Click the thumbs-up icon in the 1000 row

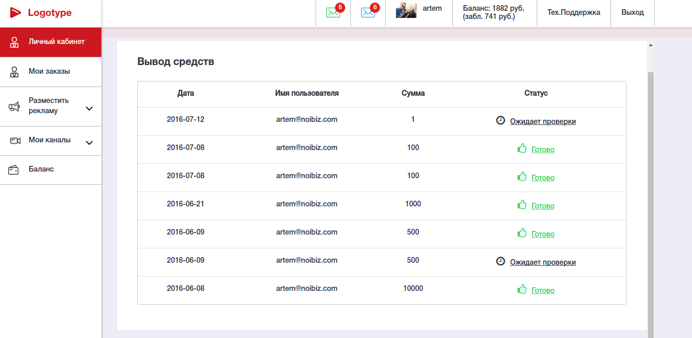click(522, 205)
